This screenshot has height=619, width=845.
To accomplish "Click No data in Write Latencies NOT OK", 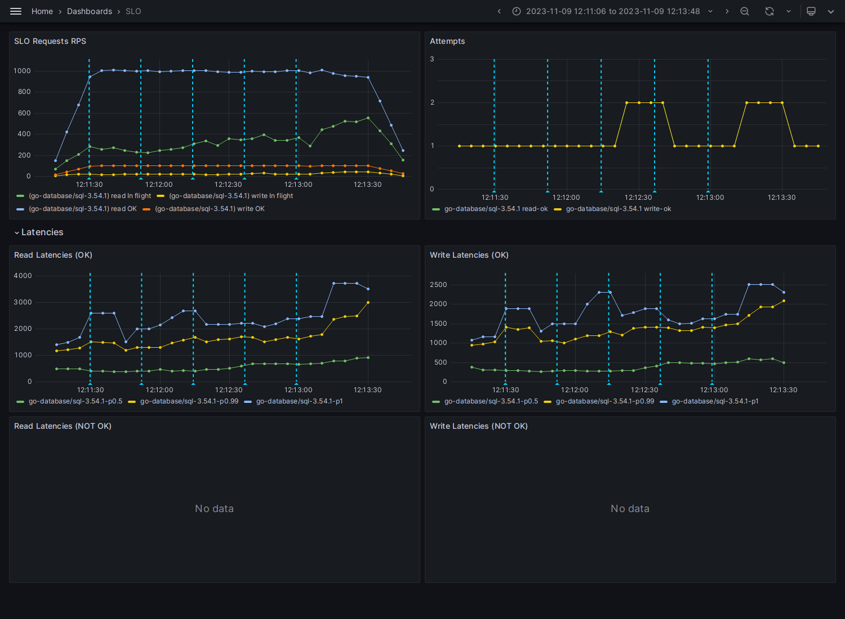I will tap(630, 509).
